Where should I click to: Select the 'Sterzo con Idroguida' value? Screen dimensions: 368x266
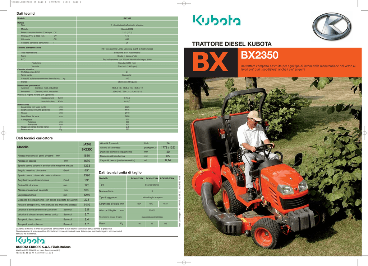tap(127, 82)
